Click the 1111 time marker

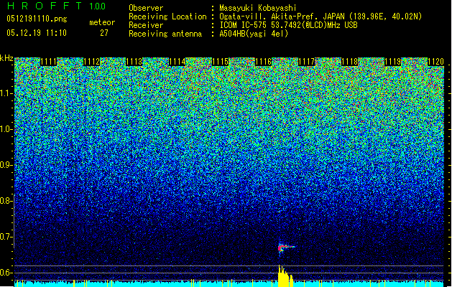coord(48,62)
